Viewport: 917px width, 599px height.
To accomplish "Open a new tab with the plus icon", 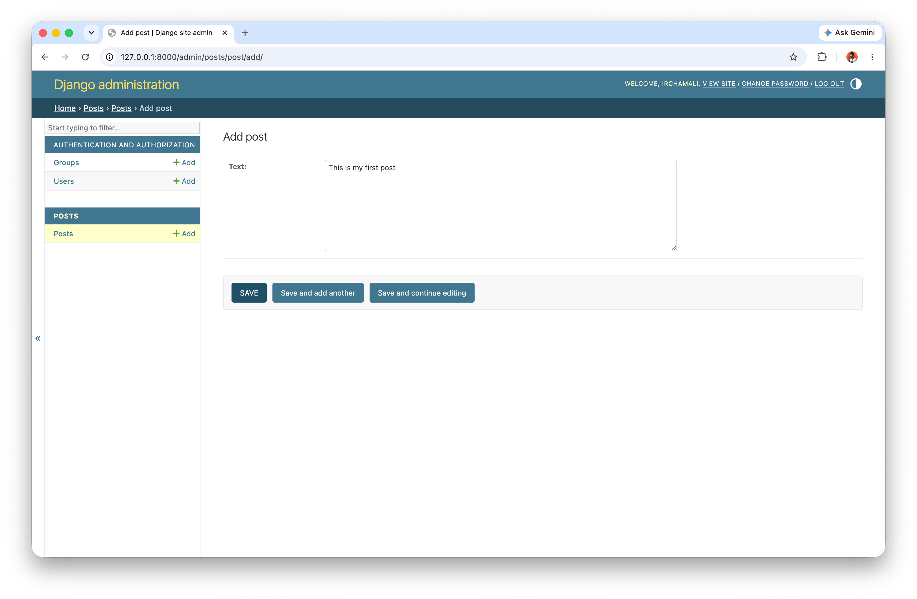I will (x=245, y=33).
